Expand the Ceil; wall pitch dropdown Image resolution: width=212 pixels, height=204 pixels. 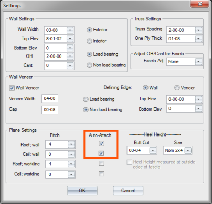[71, 154]
